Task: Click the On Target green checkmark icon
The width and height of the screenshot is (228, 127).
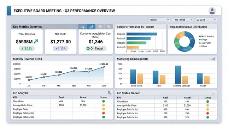Action: coord(88,48)
